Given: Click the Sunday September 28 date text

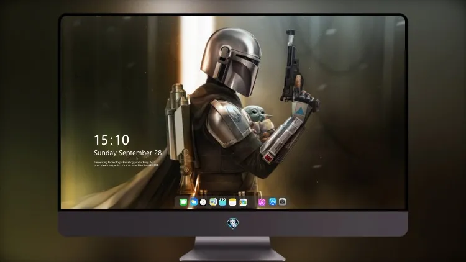Looking at the screenshot, I should point(128,153).
